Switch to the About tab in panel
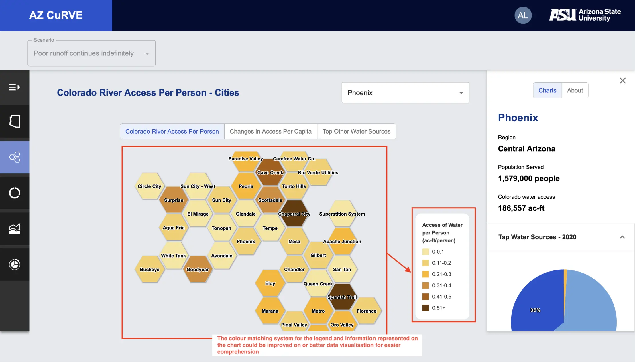Screen dimensions: 635x362 (575, 90)
